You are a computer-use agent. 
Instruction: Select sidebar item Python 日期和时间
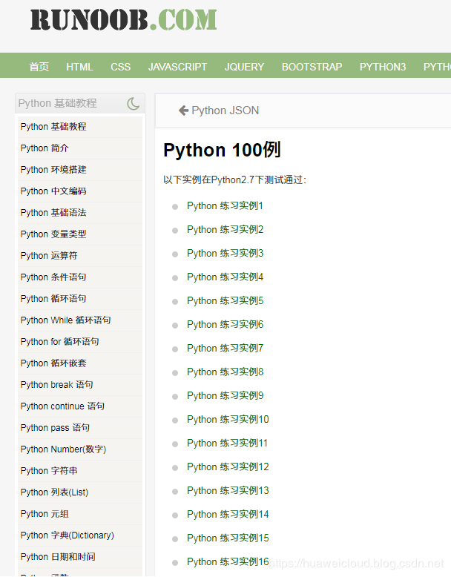tap(80, 557)
